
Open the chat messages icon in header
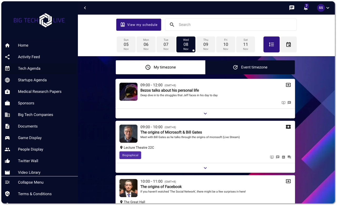pyautogui.click(x=292, y=8)
